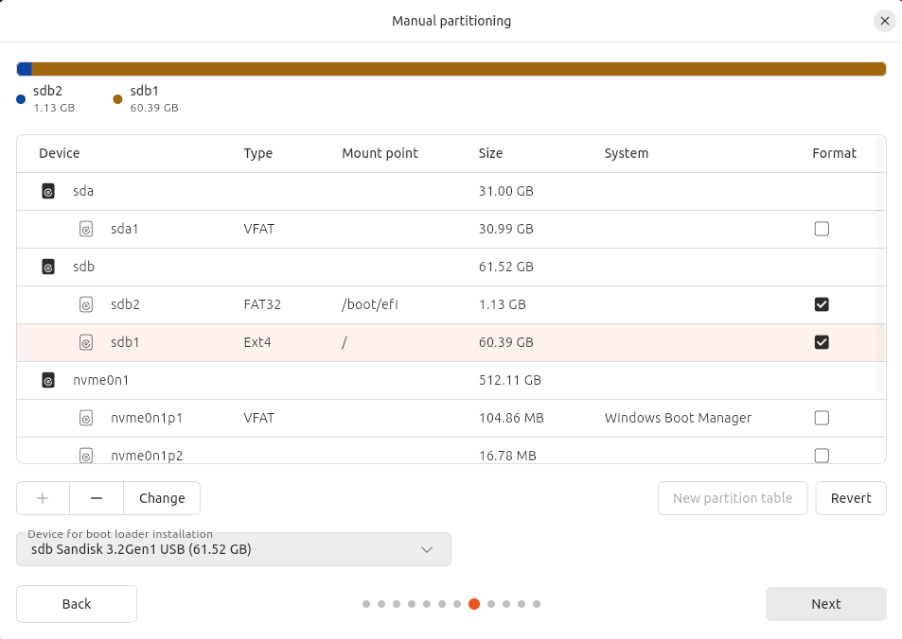The image size is (902, 639).
Task: Click the Revert button
Action: click(850, 498)
